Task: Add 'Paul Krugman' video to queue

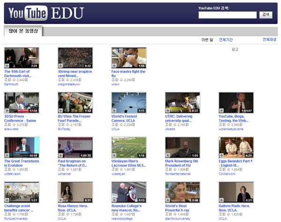Action: pos(60,155)
